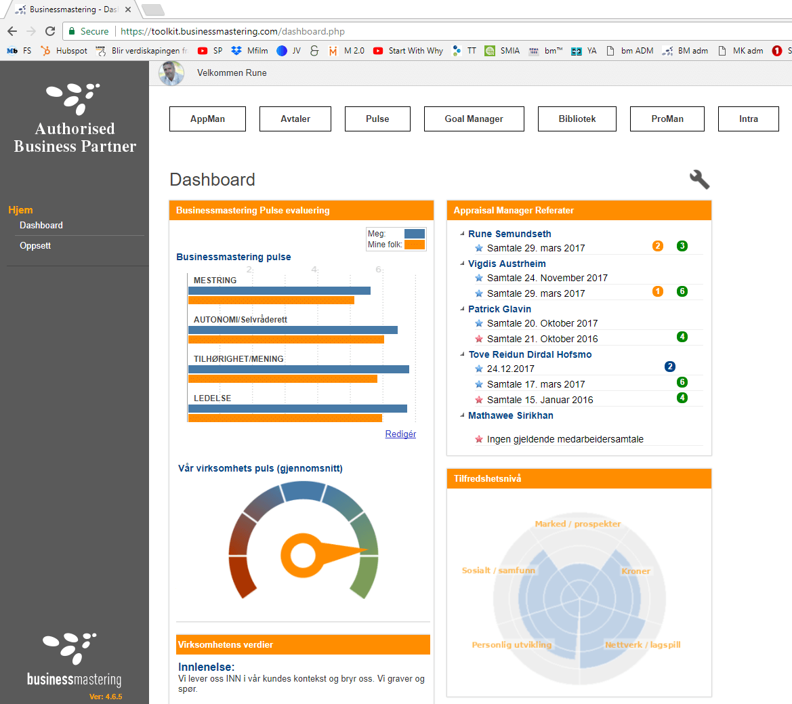Open the SMIA bookmark
This screenshot has height=704, width=792.
click(x=502, y=51)
